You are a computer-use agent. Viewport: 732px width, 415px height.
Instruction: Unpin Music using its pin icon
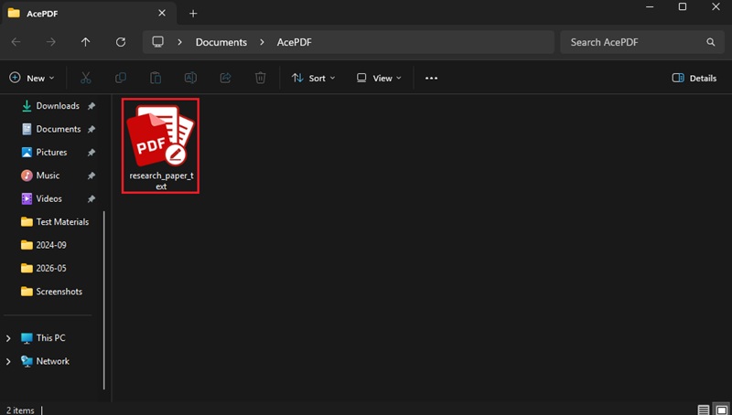(x=91, y=176)
